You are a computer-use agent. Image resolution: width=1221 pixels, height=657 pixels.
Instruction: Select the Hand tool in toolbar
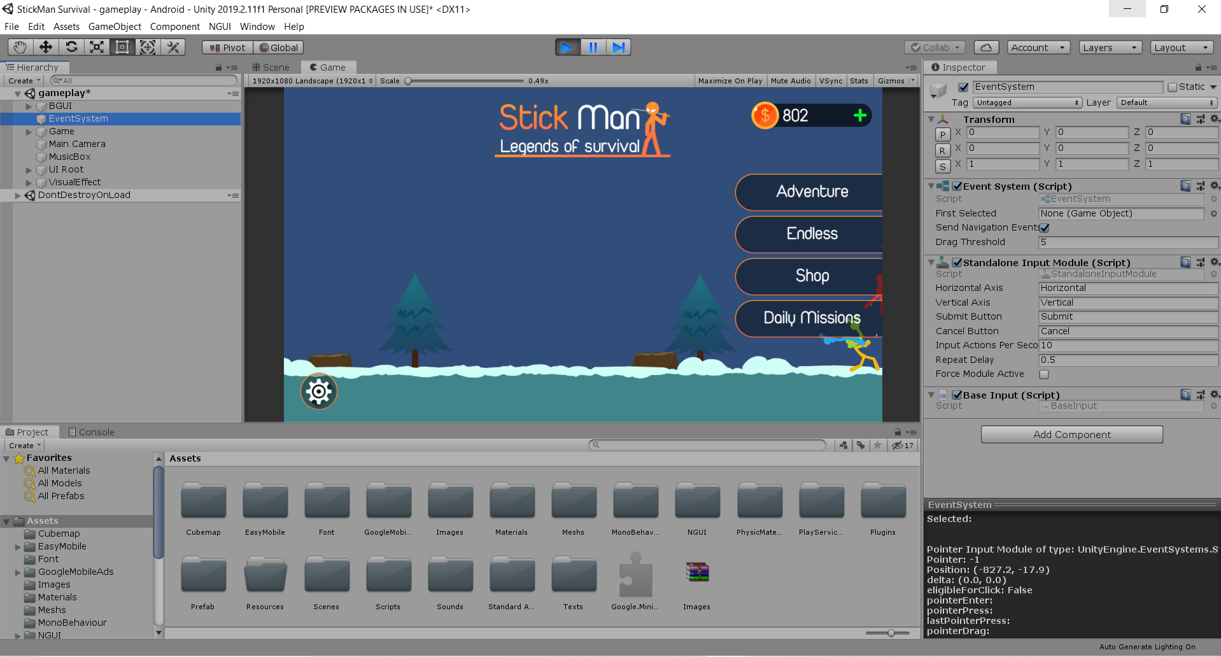click(20, 47)
